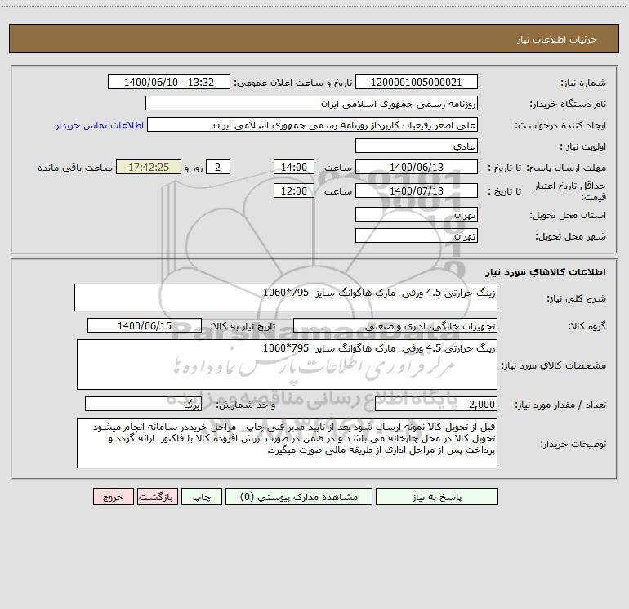Click the استان محل تحویل label

point(568,215)
